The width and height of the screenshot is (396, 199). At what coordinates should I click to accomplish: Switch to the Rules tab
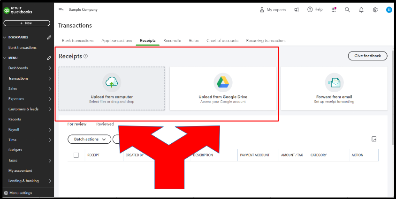[194, 41]
